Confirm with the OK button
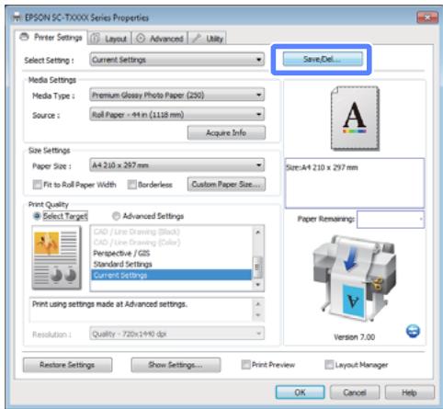Viewport: 443px width, 409px height. (300, 392)
